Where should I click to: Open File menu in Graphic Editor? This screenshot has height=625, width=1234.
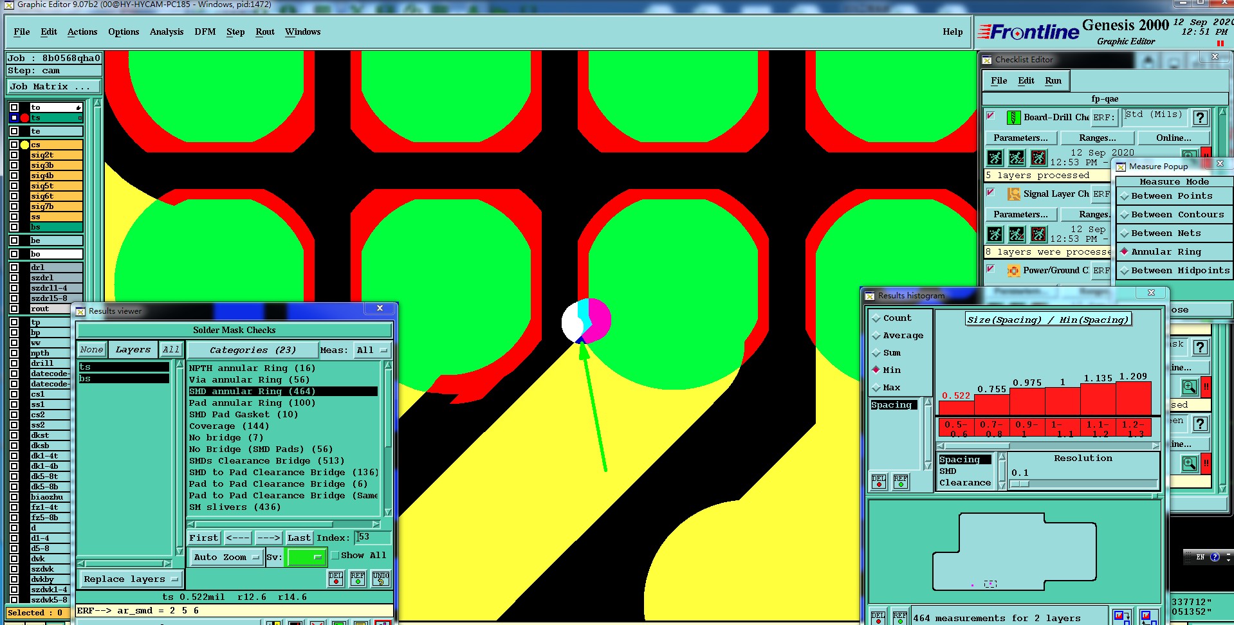point(22,32)
